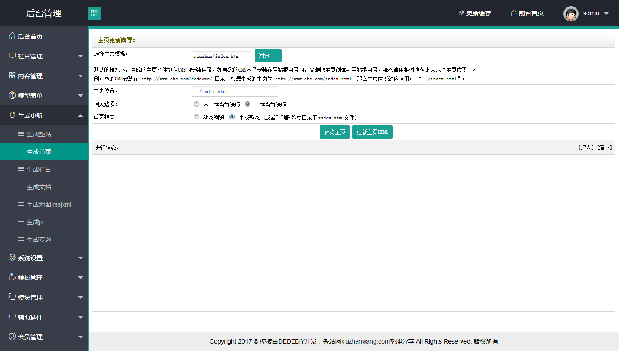Open the admin user dropdown arrow
Viewport: 619px width, 351px height.
click(x=606, y=14)
